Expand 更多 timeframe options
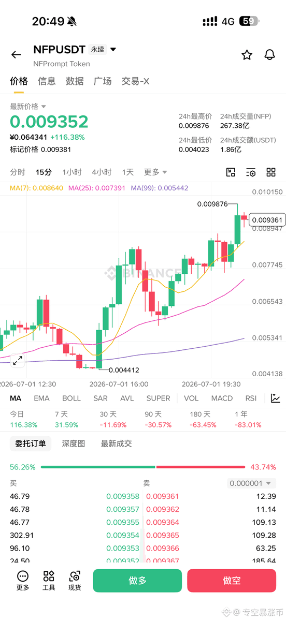 [x=155, y=172]
